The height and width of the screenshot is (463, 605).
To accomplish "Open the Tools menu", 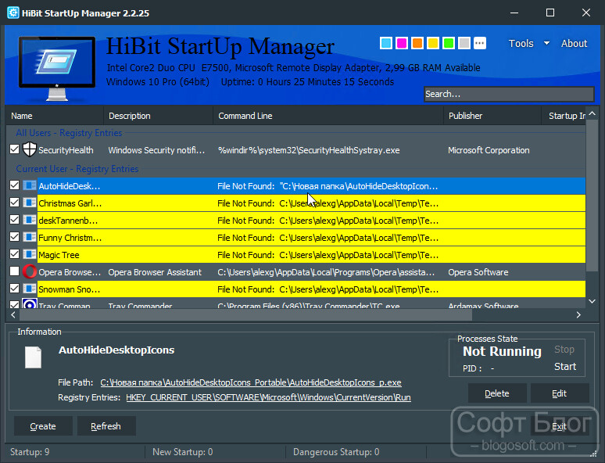I will point(521,43).
